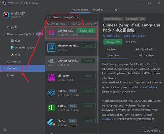This screenshot has width=164, height=134.
Task: Select WSL in the sidebar
Action: click(18, 55)
